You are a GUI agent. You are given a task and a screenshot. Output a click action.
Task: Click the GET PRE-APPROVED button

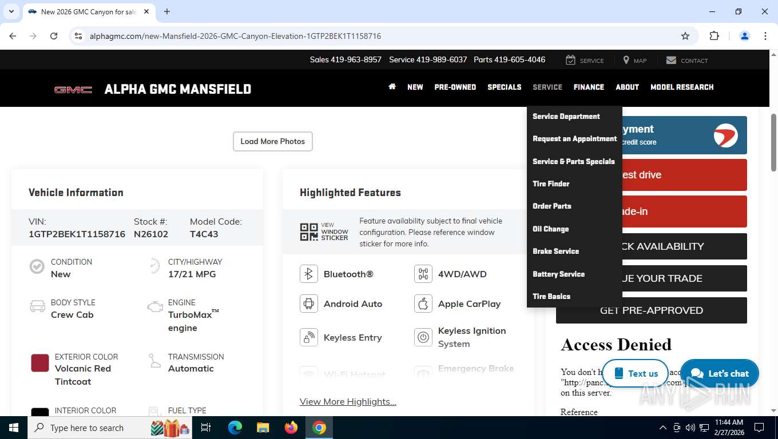(x=652, y=310)
